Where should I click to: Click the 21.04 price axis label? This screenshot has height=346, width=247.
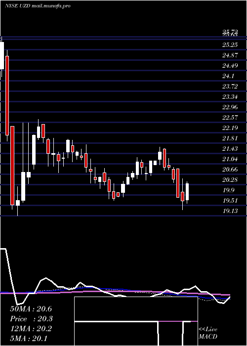coord(230,159)
